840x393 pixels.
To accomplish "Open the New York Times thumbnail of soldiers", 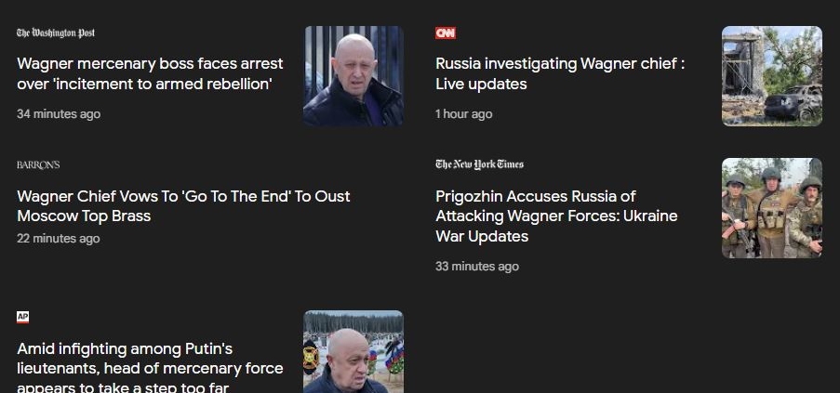I will pos(772,208).
